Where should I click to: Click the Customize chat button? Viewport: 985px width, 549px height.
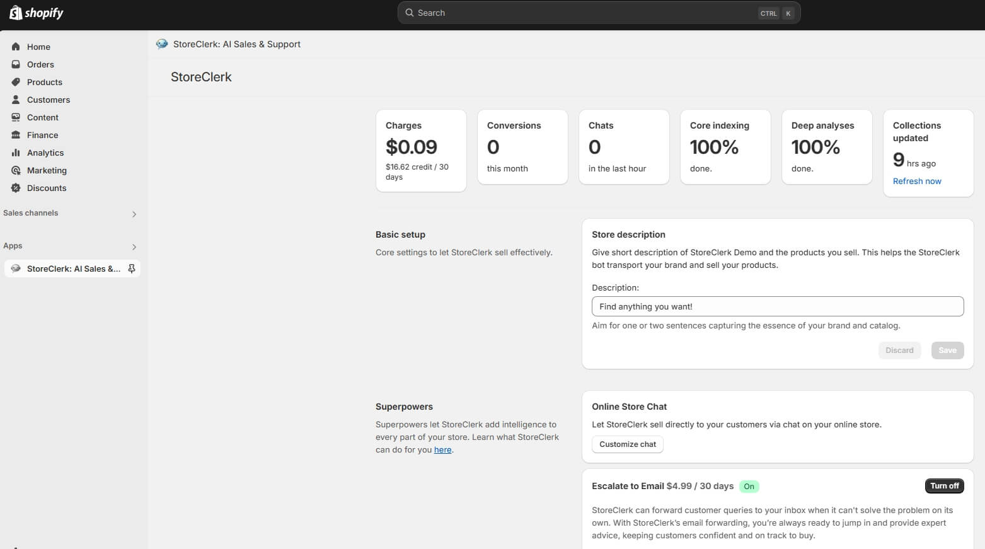pyautogui.click(x=627, y=444)
